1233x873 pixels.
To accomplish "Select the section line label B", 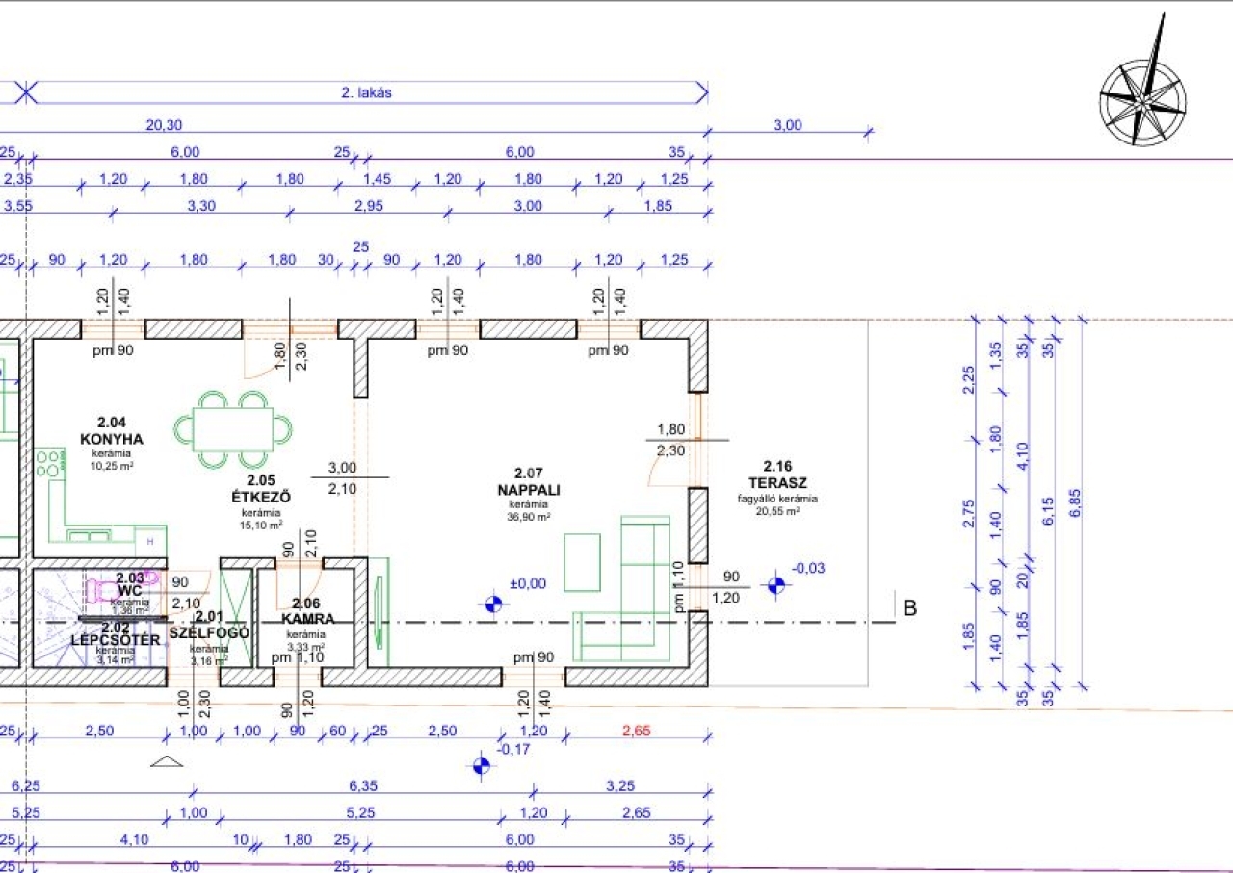I will click(x=909, y=607).
